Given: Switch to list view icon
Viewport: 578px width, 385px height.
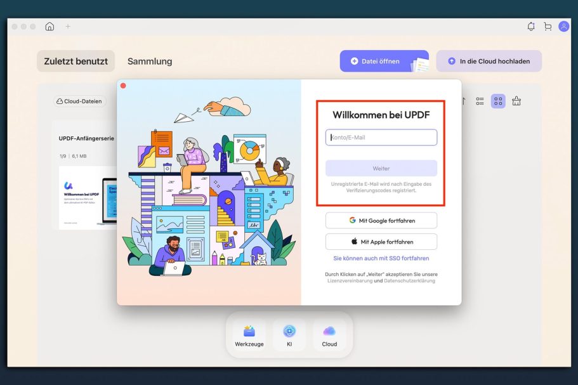Looking at the screenshot, I should point(480,101).
